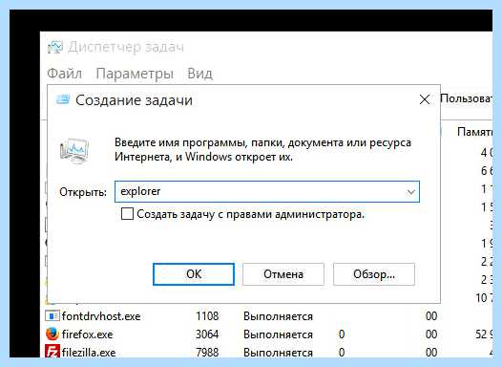Click the Память column header
The width and height of the screenshot is (502, 367).
(474, 132)
